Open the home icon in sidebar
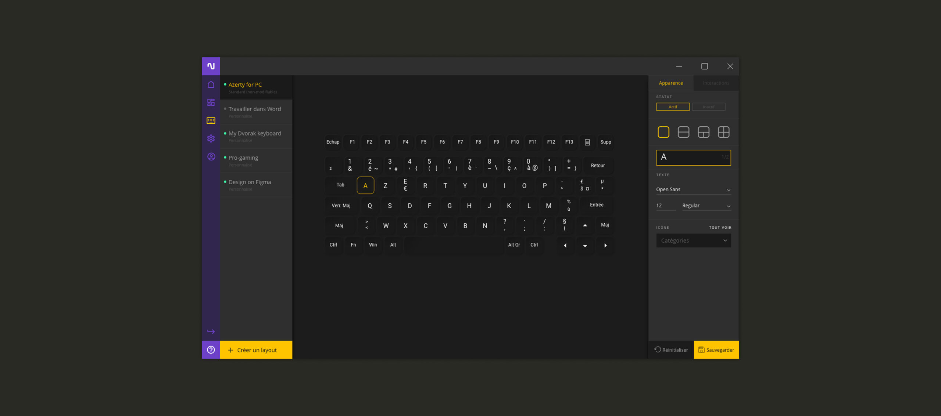The width and height of the screenshot is (941, 416). (x=211, y=84)
